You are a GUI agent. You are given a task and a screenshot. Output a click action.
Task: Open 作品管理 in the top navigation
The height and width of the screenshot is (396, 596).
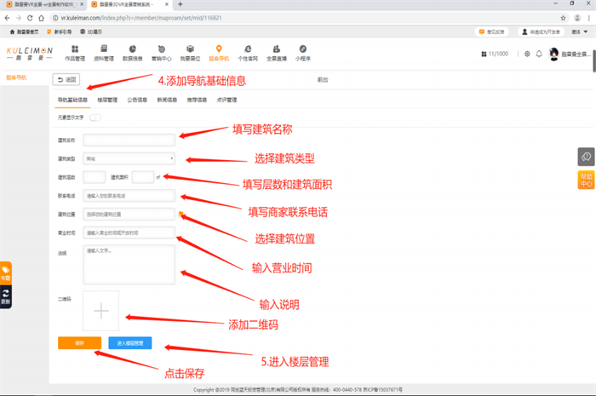point(75,53)
